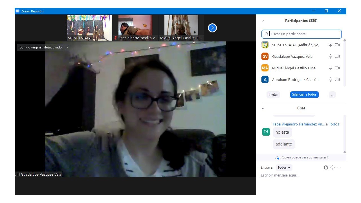Click the Invitar button
The image size is (361, 203).
coord(273,94)
